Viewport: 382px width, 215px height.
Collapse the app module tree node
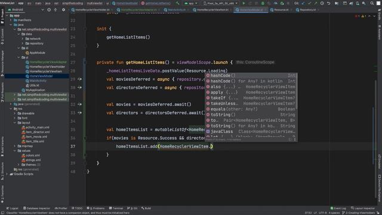tap(7, 16)
